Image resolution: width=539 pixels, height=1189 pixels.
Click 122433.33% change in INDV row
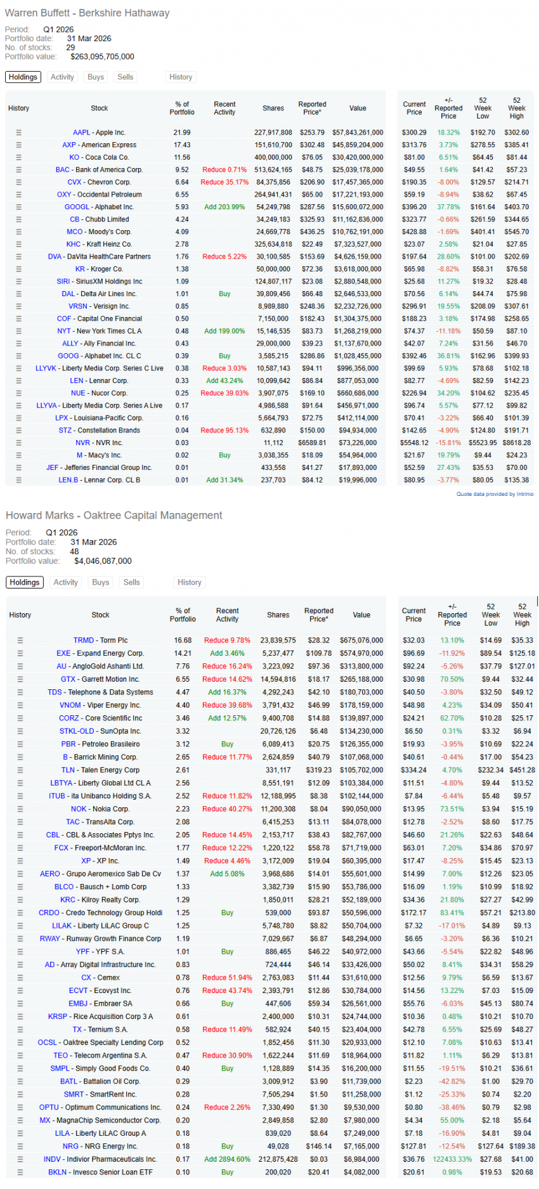pyautogui.click(x=452, y=1159)
